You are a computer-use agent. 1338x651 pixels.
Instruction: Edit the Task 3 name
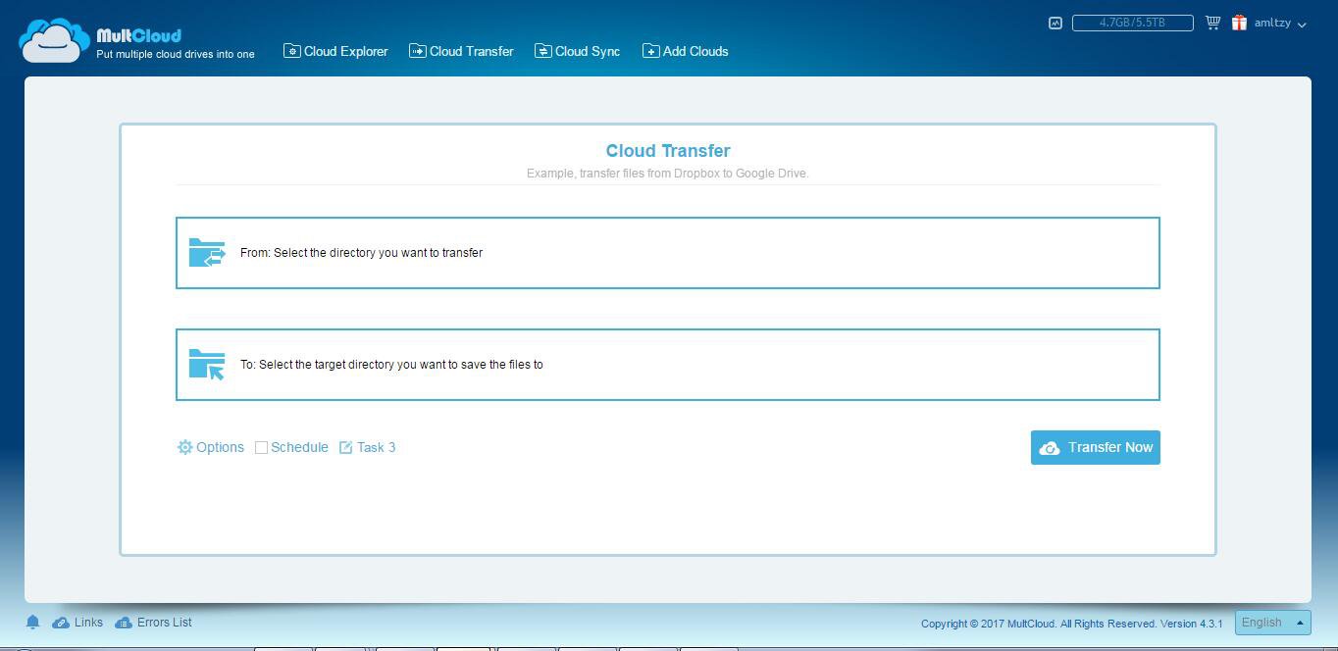368,447
